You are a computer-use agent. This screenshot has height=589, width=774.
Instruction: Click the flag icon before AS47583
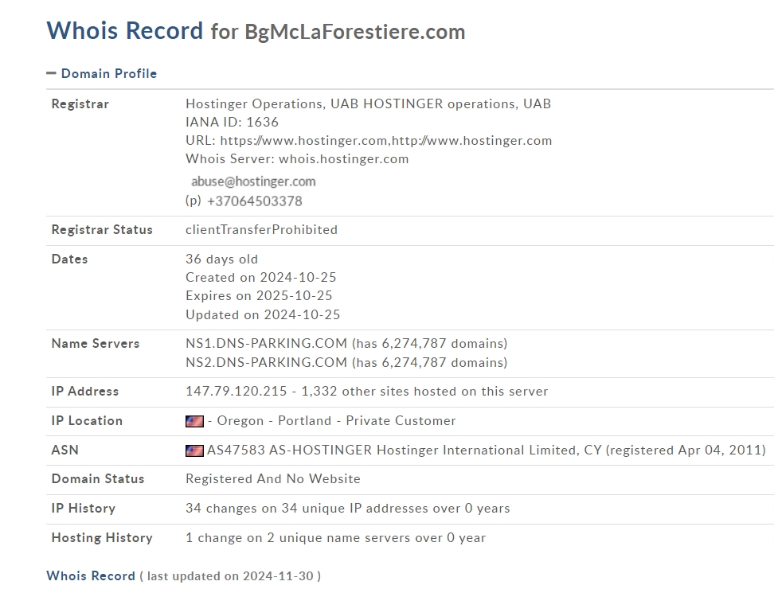(194, 451)
